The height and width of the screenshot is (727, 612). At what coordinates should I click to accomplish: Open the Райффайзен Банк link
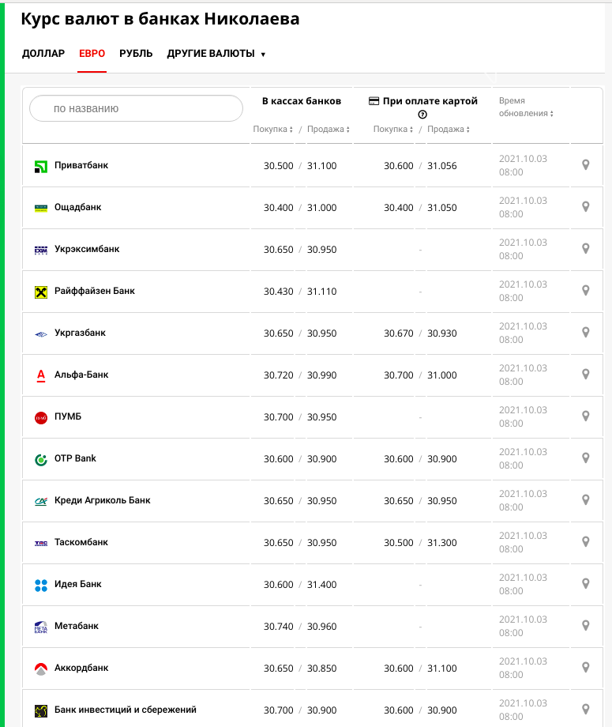pos(95,291)
